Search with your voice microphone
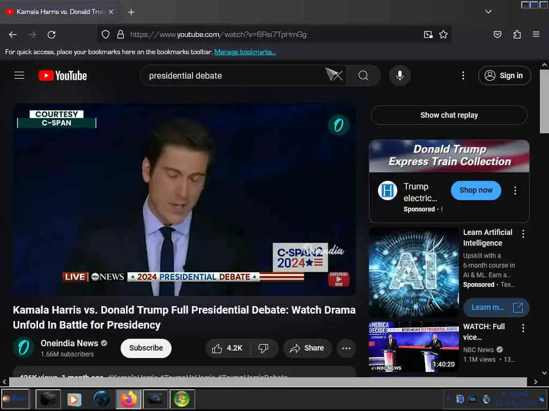This screenshot has height=411, width=549. click(399, 75)
